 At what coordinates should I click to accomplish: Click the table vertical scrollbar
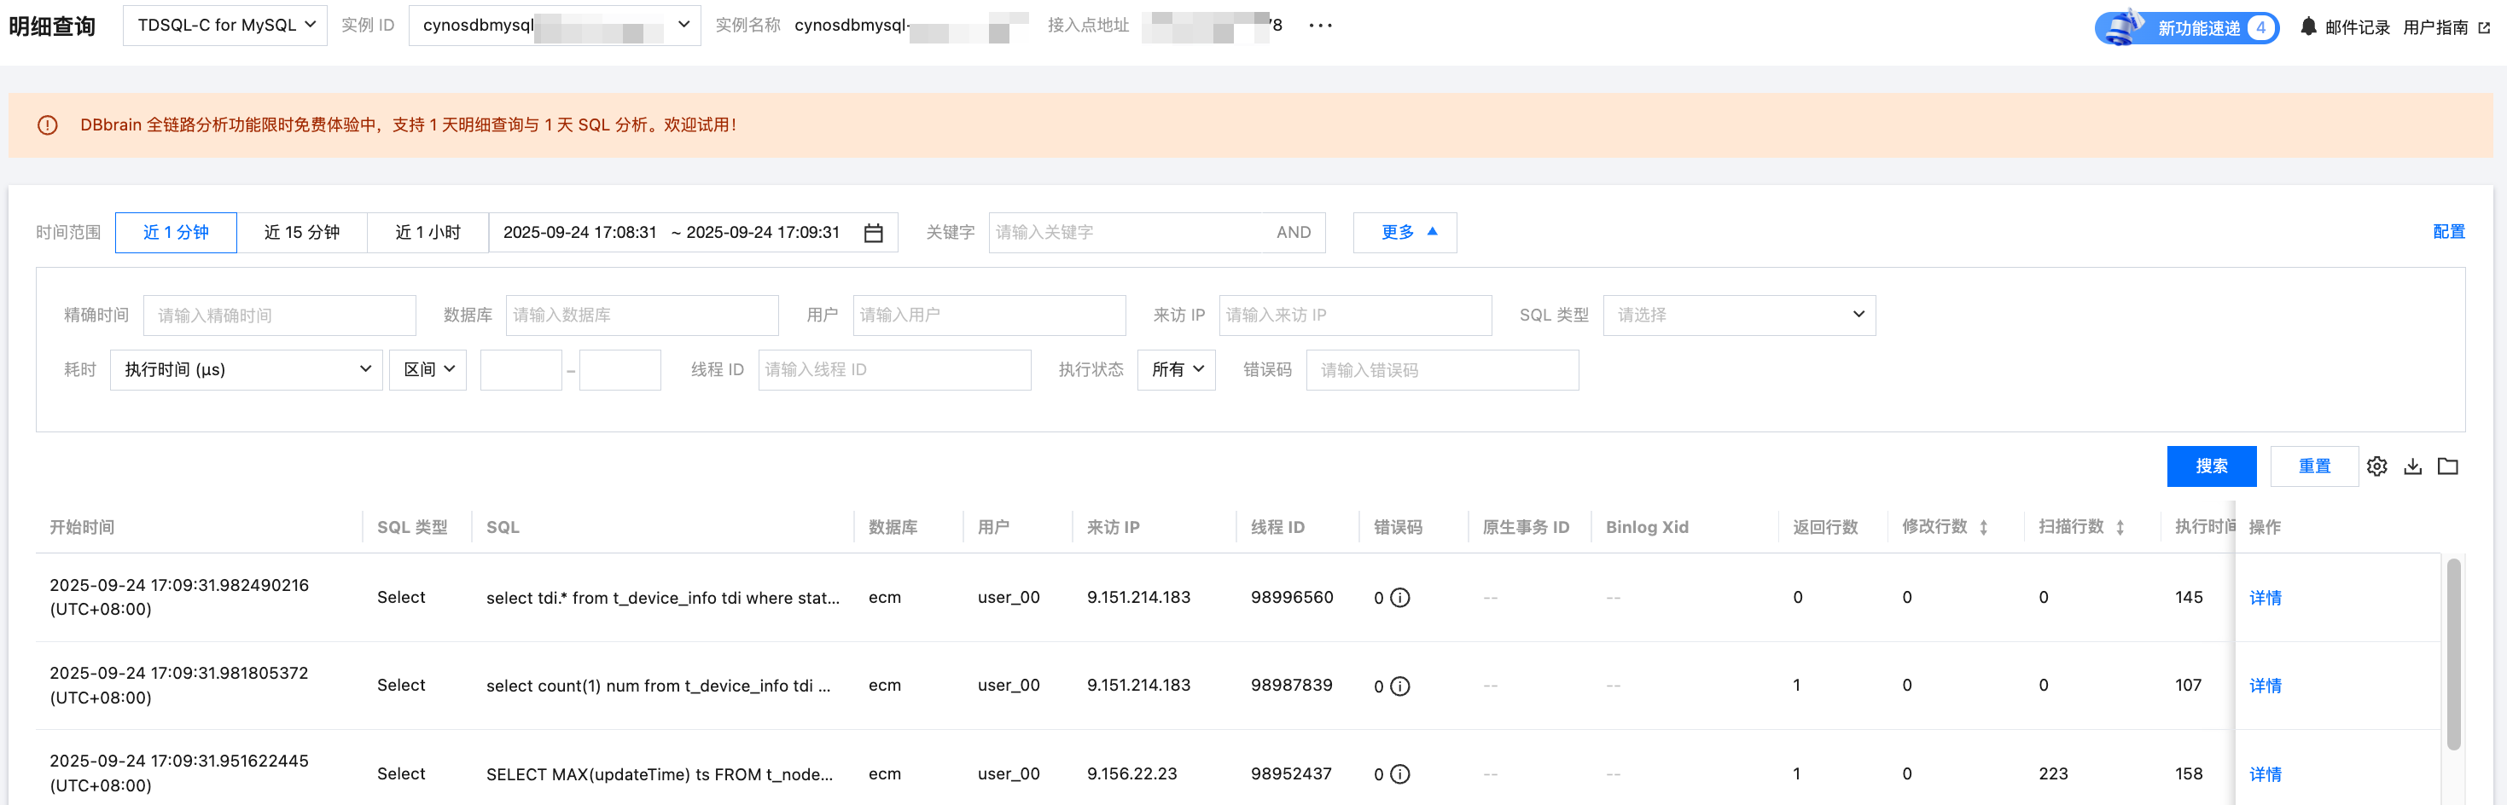pos(2453,653)
